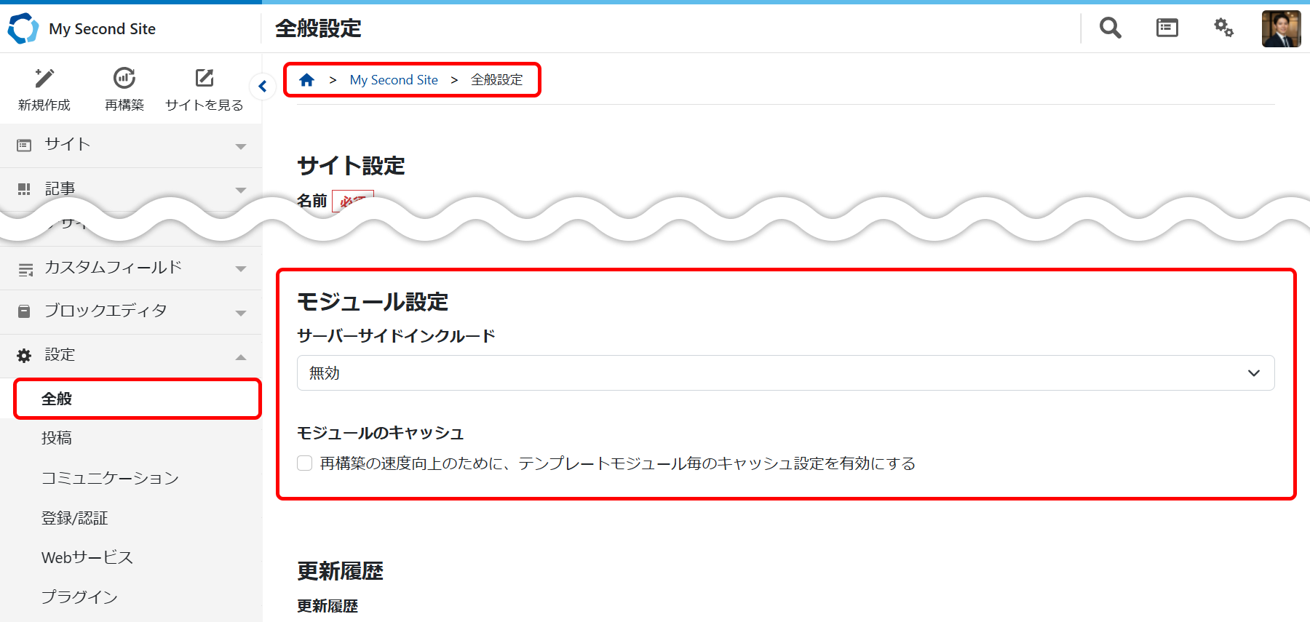
Task: Open site with サイトを見る icon
Action: 205,79
